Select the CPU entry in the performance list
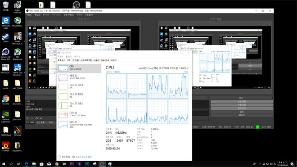 click(79, 68)
